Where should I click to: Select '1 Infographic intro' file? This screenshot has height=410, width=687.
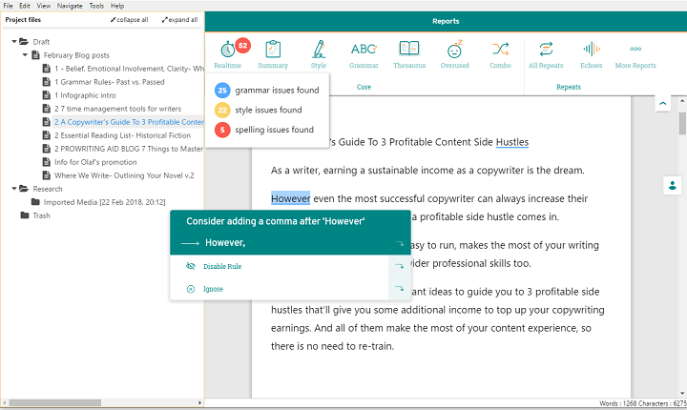(x=85, y=95)
